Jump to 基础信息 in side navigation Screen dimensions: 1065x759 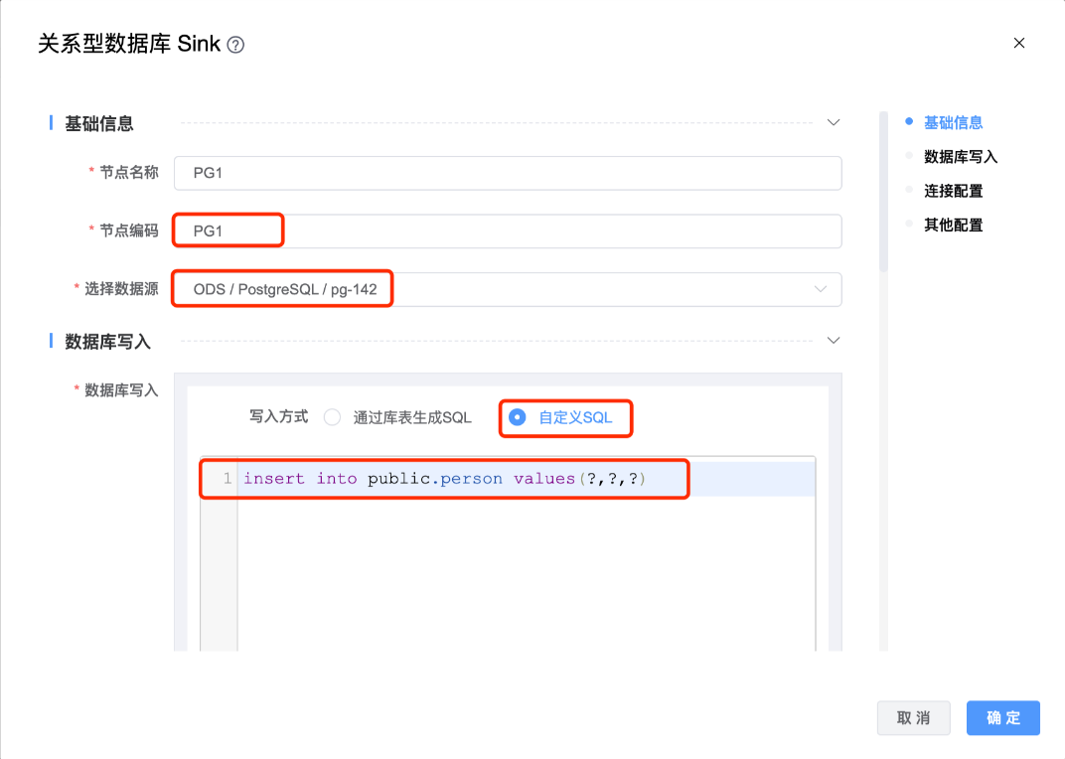tap(953, 122)
